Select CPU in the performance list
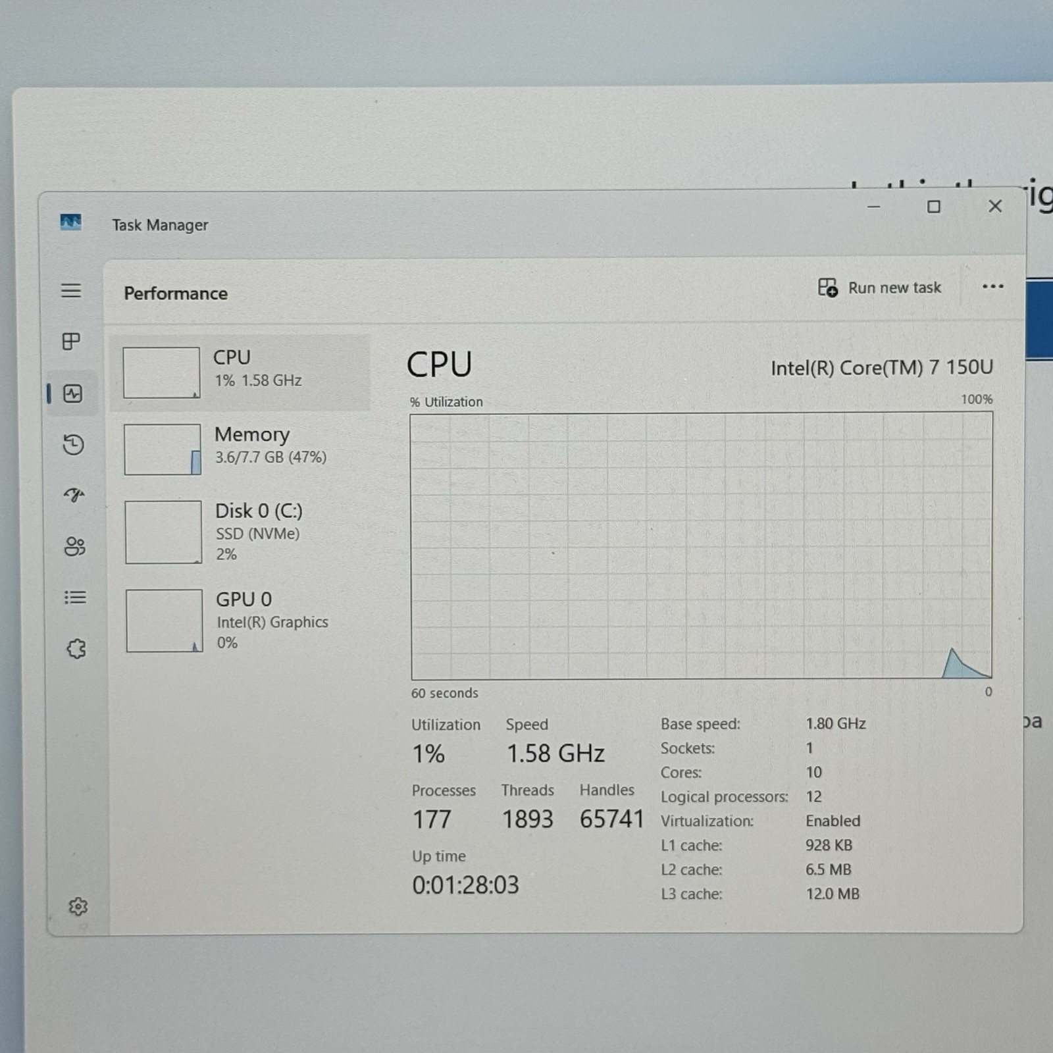The image size is (1053, 1053). 240,372
